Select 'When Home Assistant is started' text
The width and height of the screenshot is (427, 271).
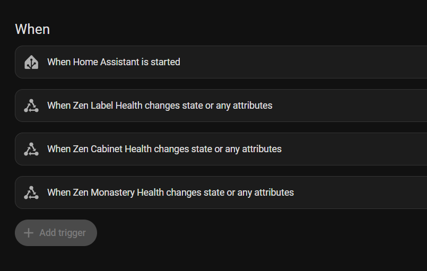(114, 62)
